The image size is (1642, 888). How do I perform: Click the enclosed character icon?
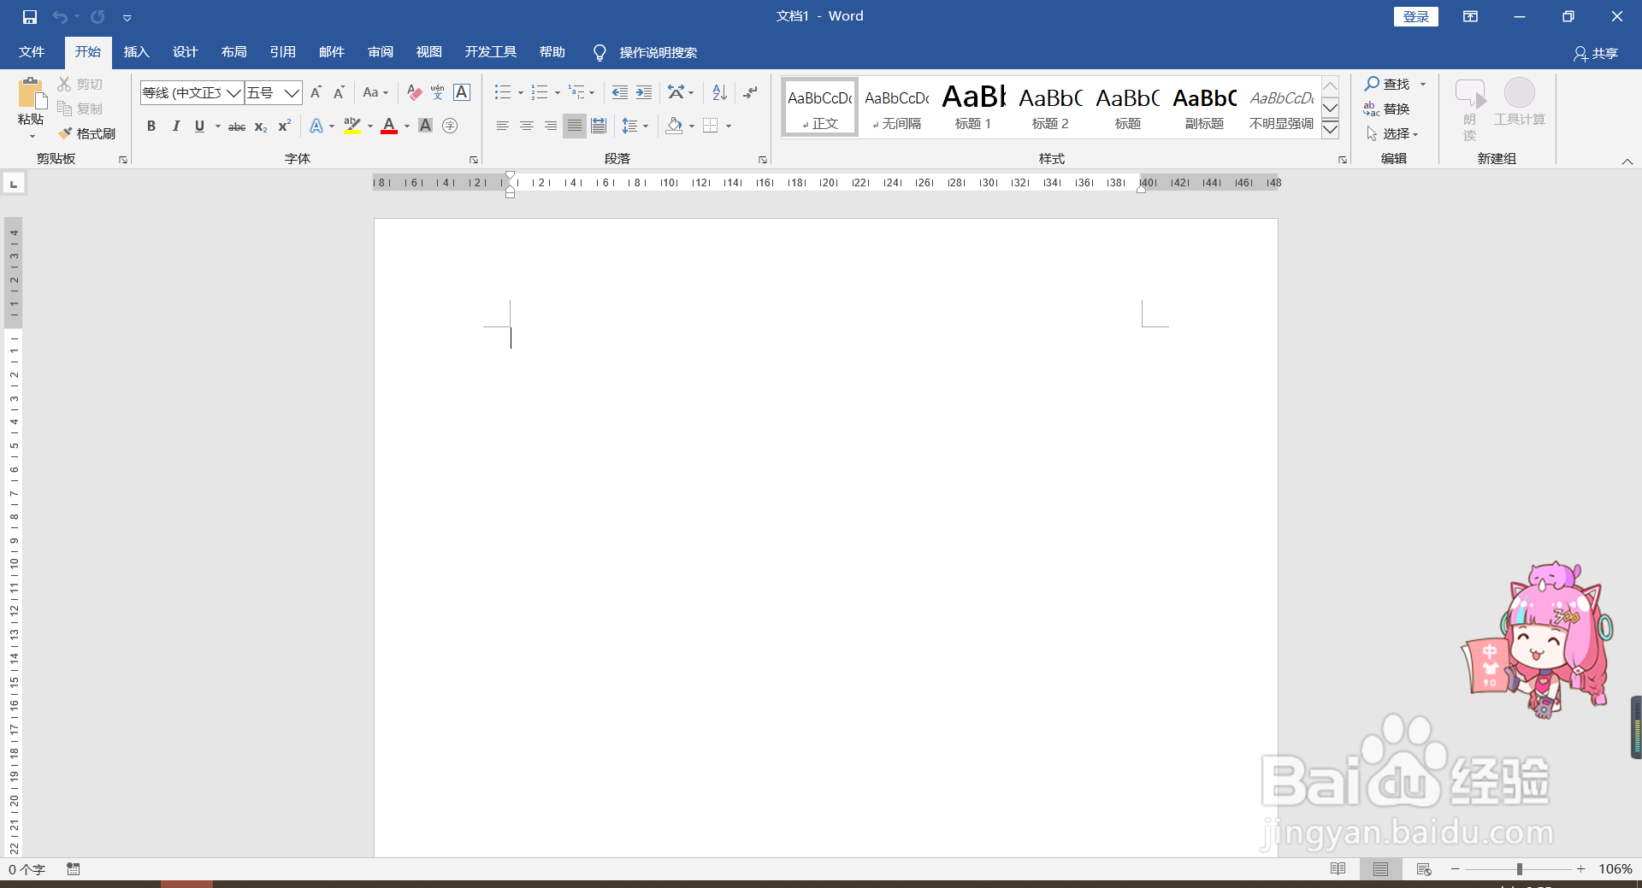click(450, 126)
